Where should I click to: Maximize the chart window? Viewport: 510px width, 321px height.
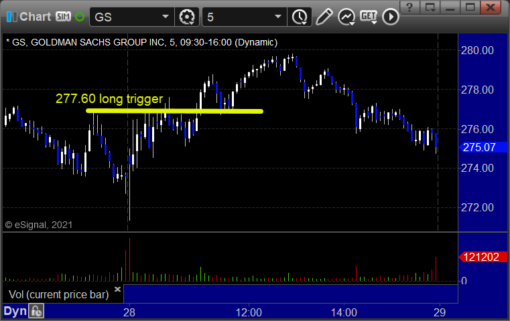(470, 7)
